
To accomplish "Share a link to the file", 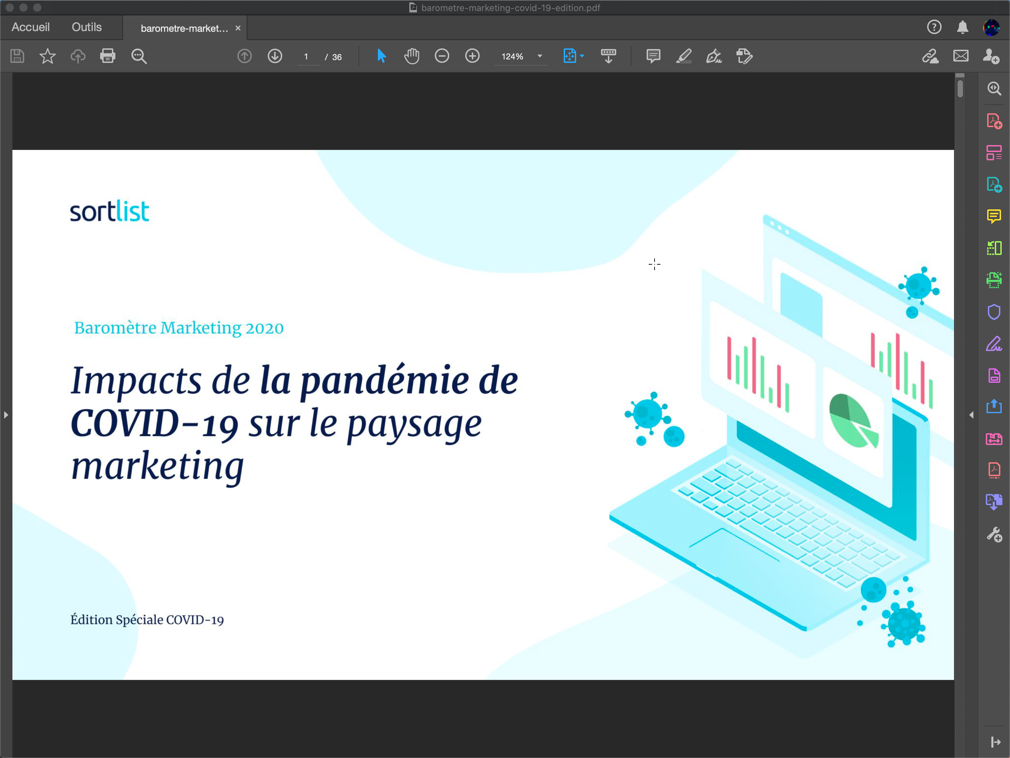I will [930, 56].
